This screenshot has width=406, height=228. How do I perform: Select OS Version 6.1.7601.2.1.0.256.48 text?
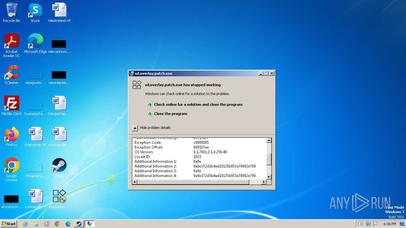point(210,152)
